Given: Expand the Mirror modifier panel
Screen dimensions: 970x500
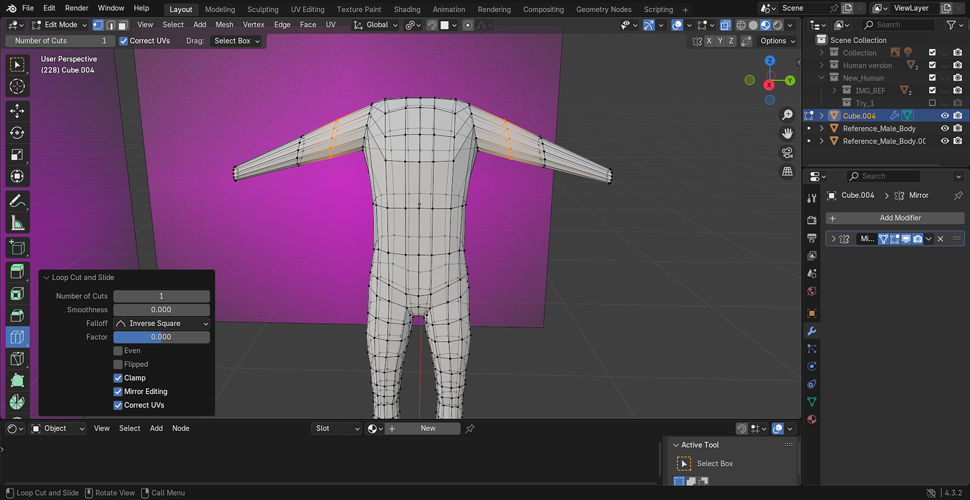Looking at the screenshot, I should tap(834, 239).
